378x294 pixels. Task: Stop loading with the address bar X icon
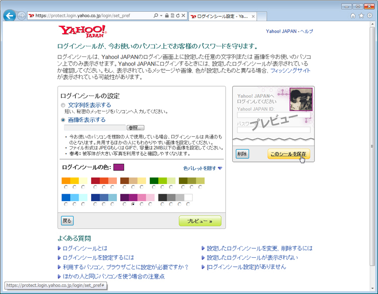pyautogui.click(x=183, y=16)
